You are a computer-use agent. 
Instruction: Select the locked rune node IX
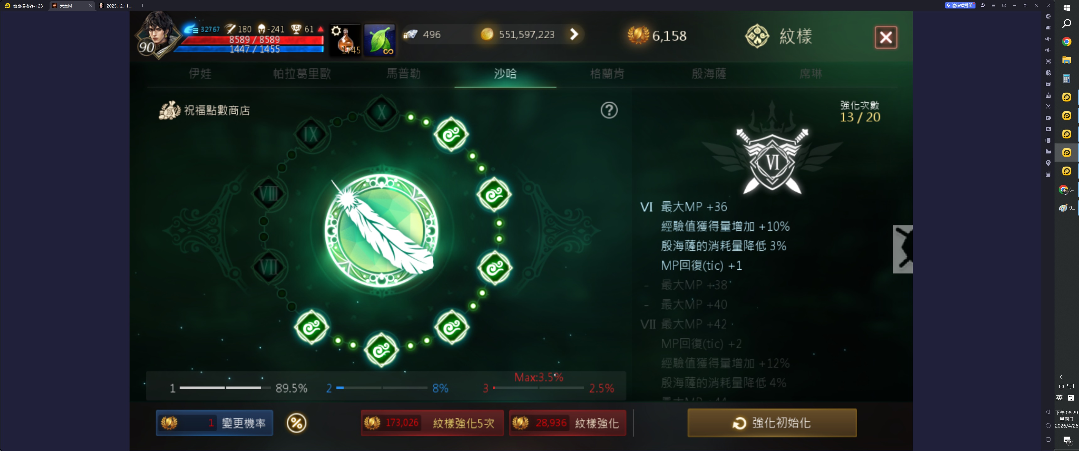(x=311, y=135)
